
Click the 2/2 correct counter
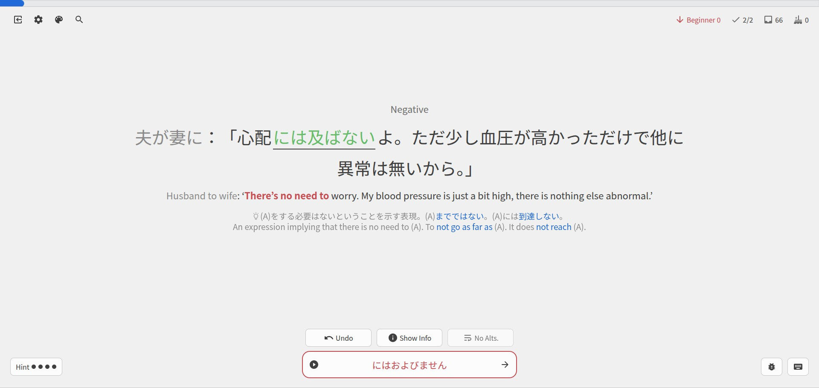coord(743,20)
